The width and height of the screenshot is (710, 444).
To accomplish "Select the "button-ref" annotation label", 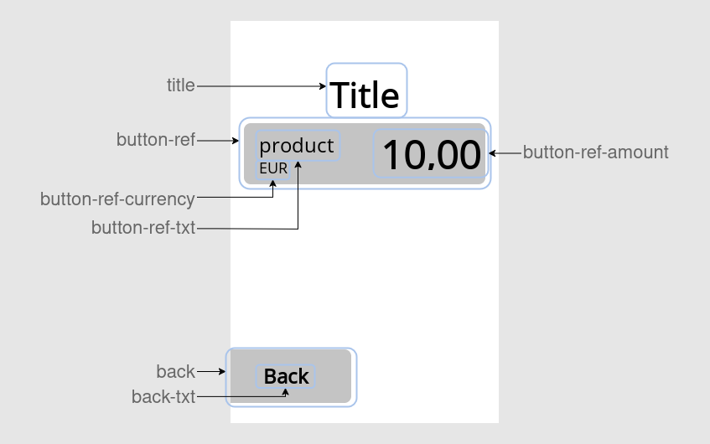I will pyautogui.click(x=155, y=140).
